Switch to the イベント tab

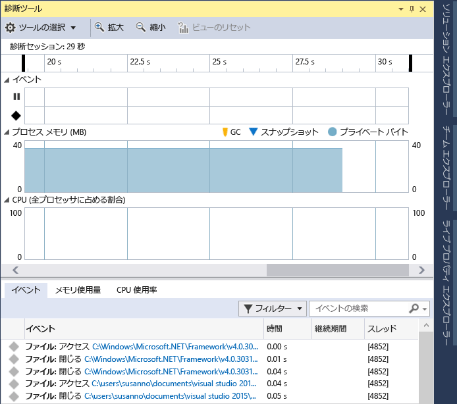[26, 290]
